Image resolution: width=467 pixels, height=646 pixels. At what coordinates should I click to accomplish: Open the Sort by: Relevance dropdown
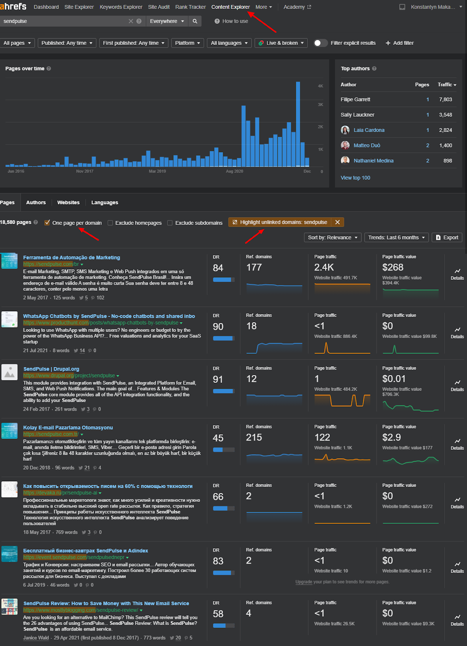point(333,237)
